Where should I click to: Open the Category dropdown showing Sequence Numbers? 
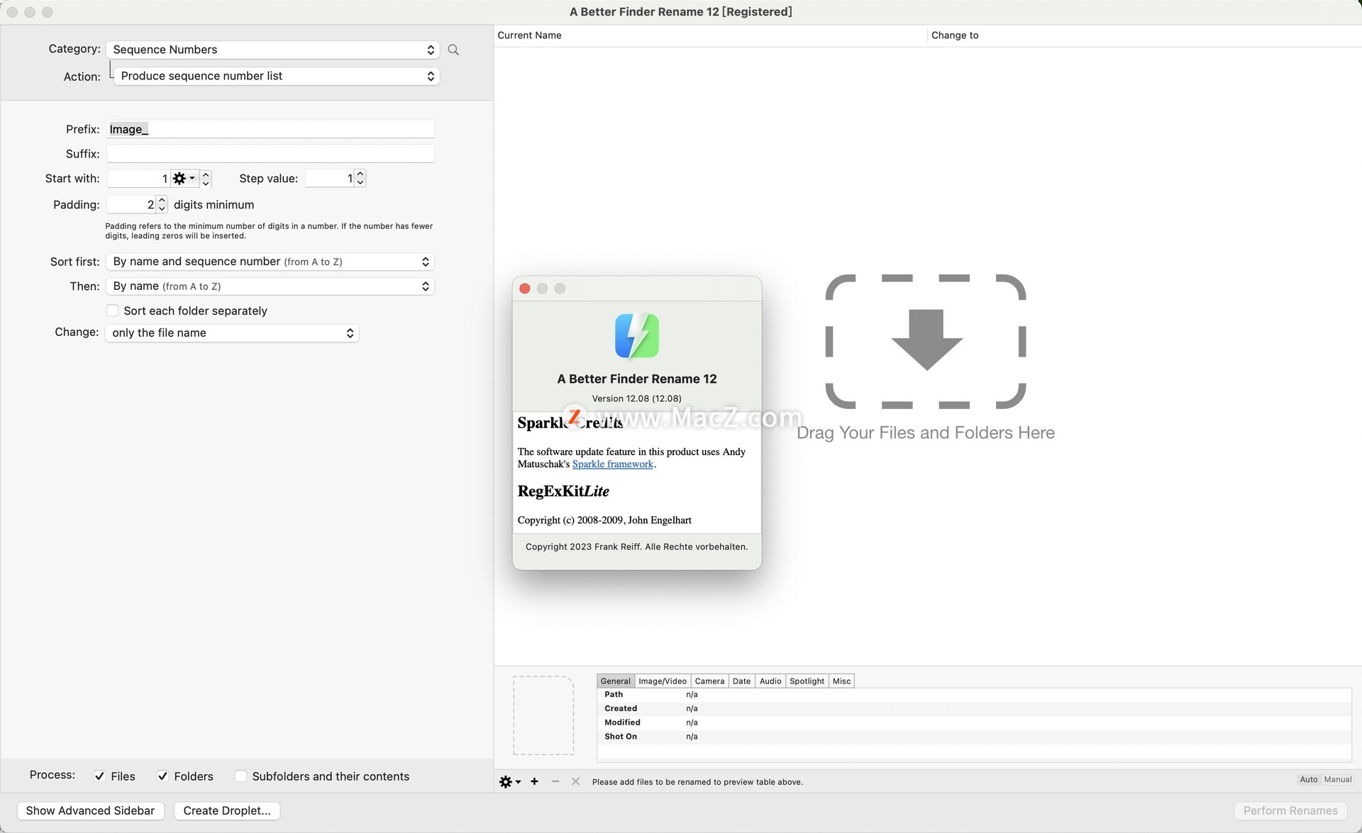click(x=273, y=50)
